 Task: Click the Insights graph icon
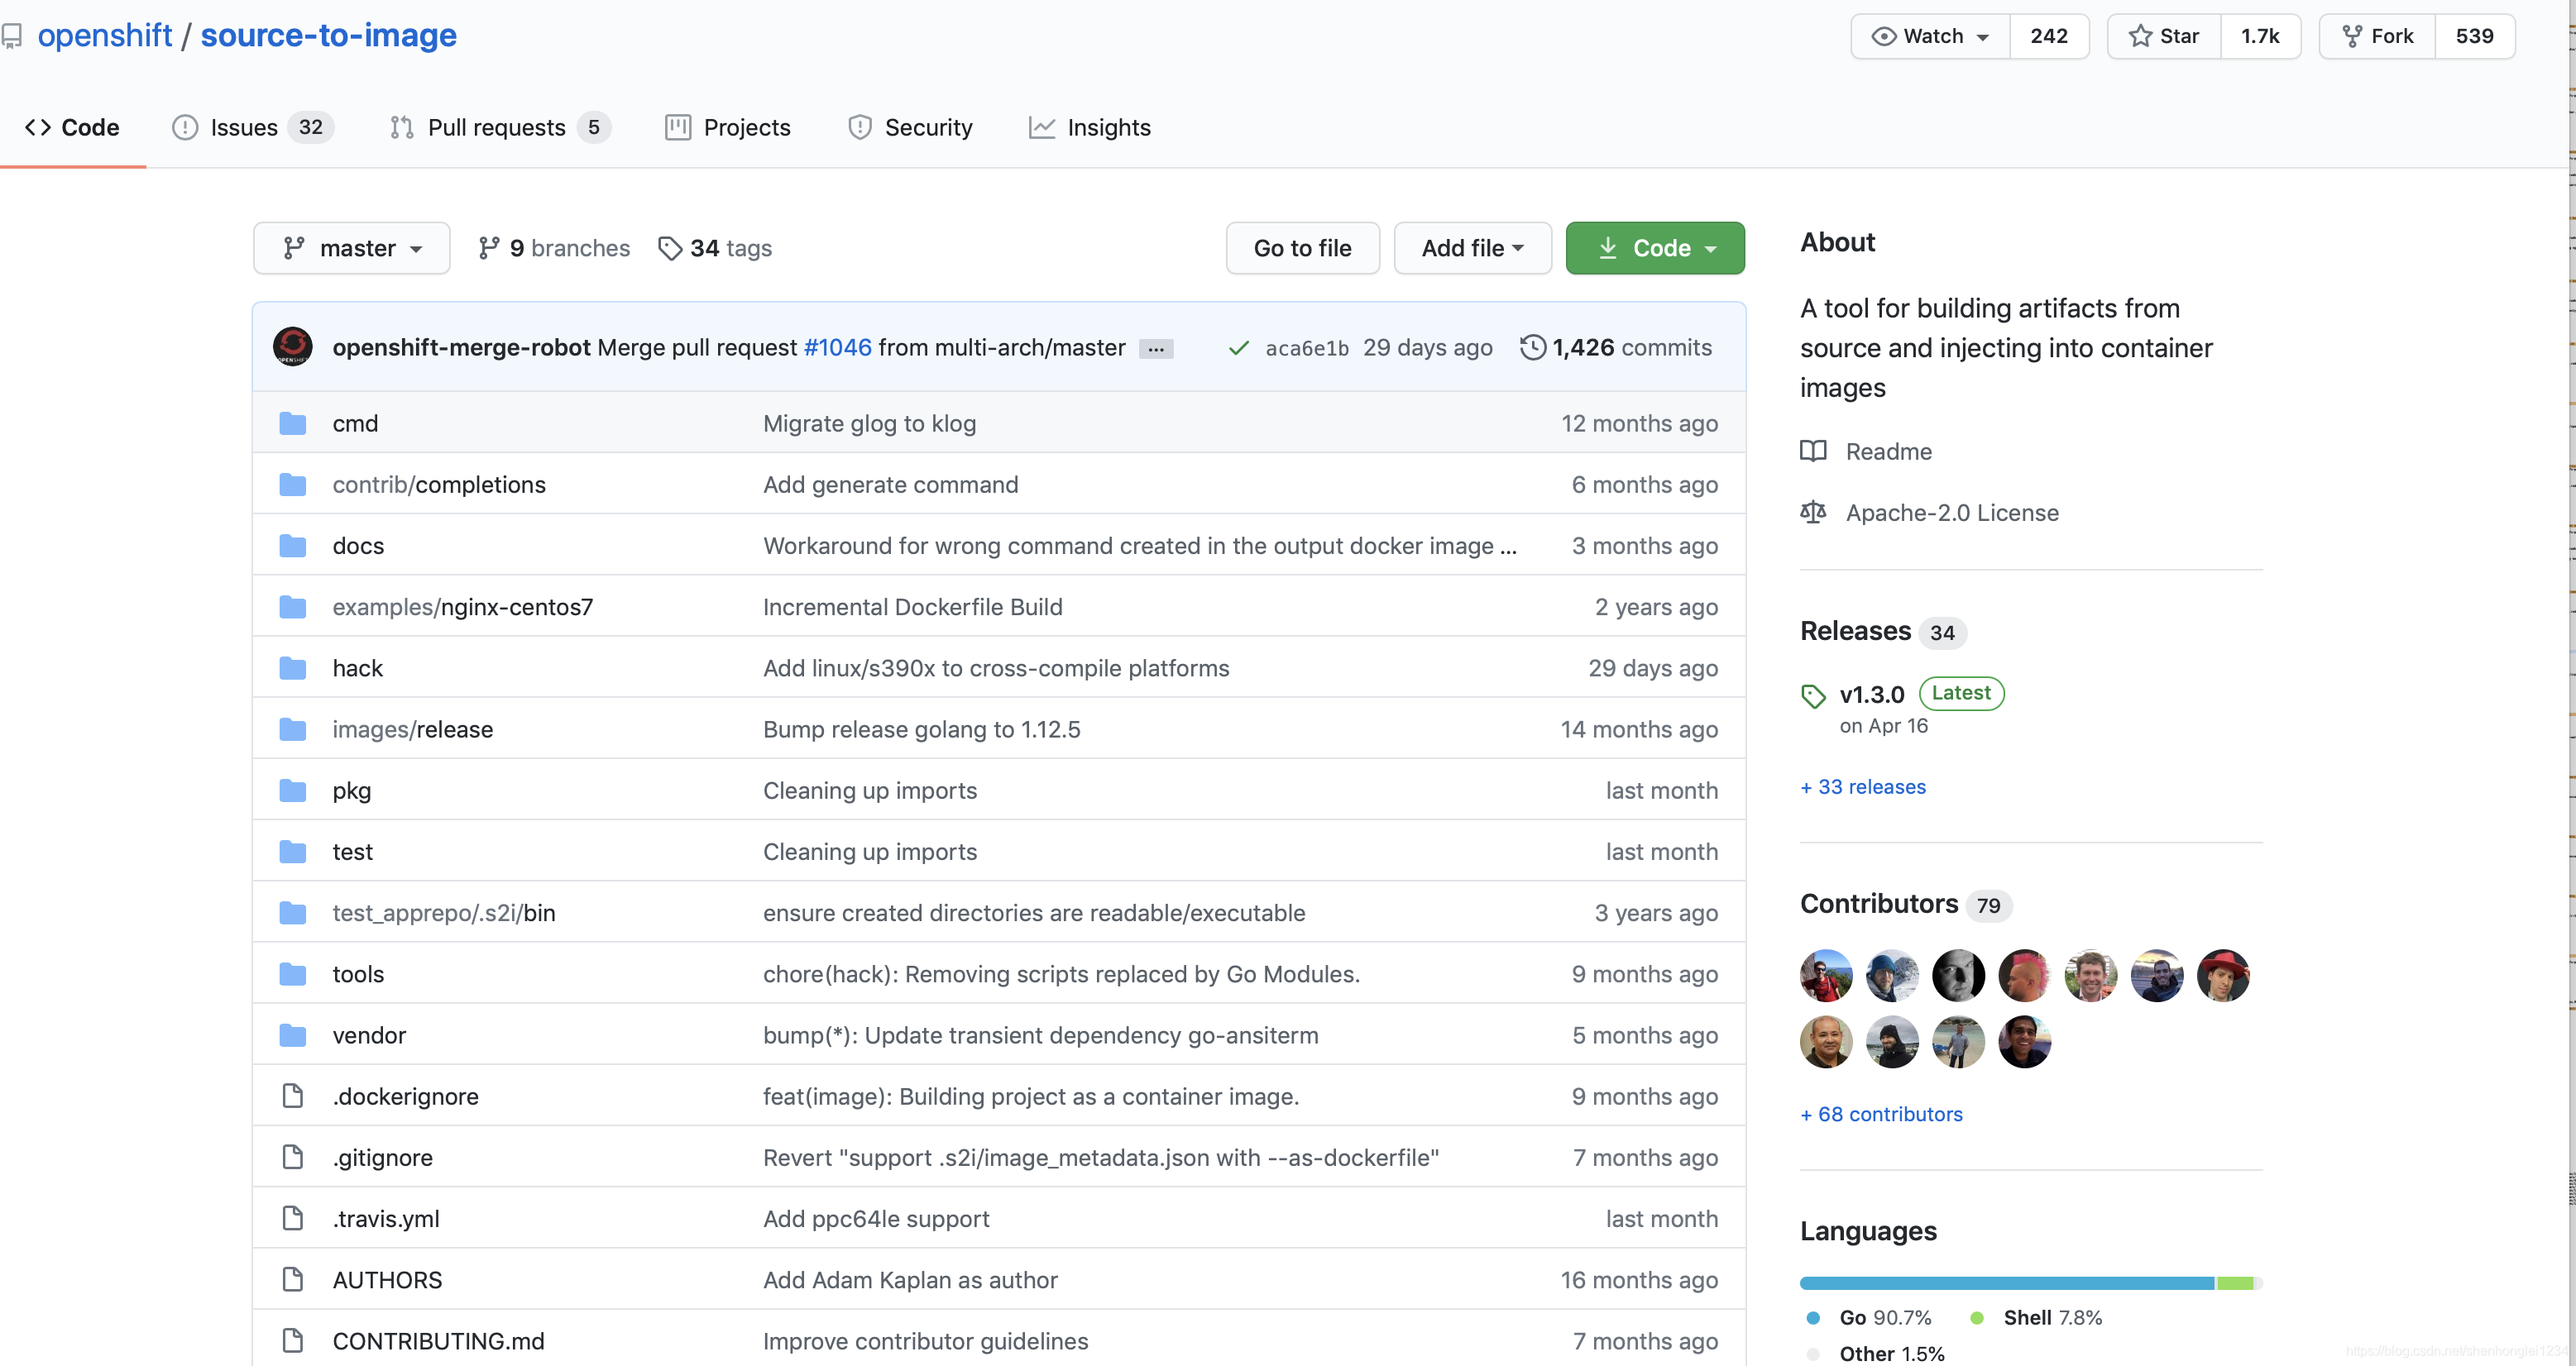pyautogui.click(x=1041, y=127)
